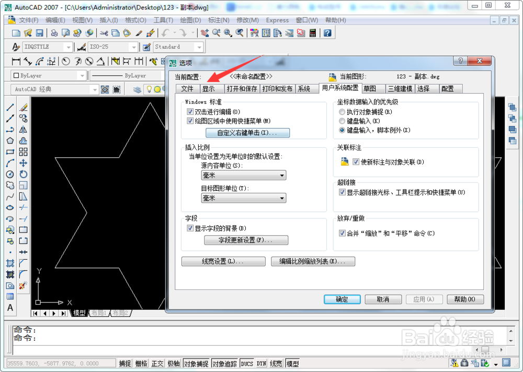Switch to the 文件 tab in Options
Viewport: 523px width, 372px height.
point(187,89)
